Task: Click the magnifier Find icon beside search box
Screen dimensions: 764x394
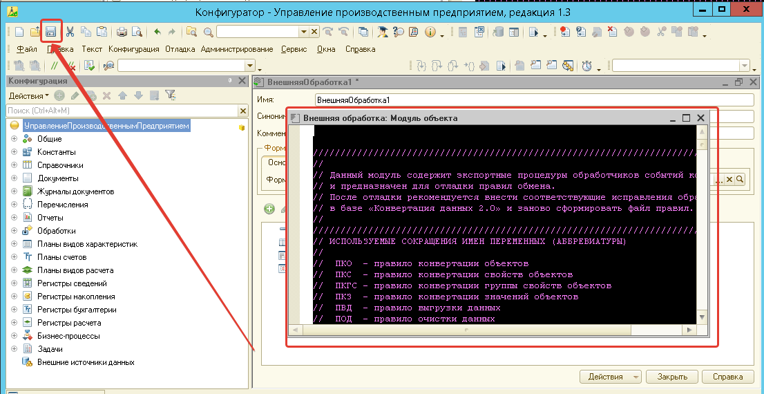Action: coord(207,32)
